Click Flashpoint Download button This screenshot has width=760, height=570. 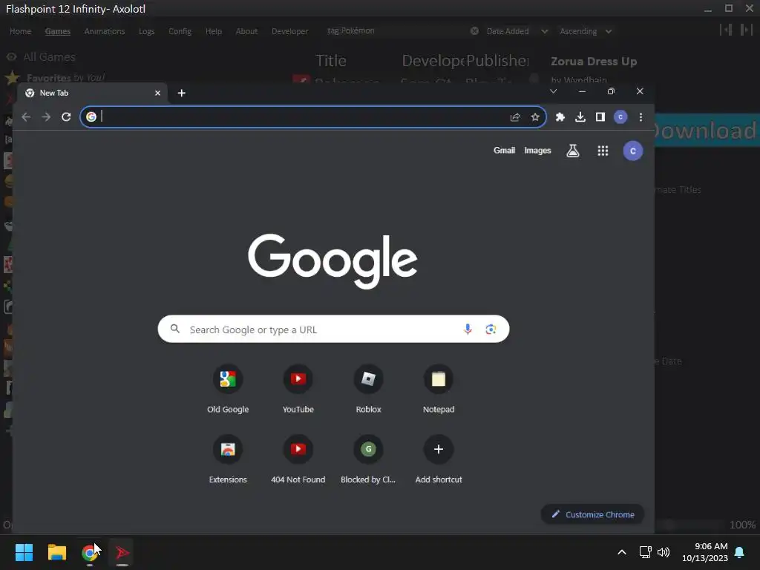click(x=707, y=130)
